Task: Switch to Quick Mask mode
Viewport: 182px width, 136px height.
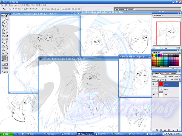Action: 7,64
